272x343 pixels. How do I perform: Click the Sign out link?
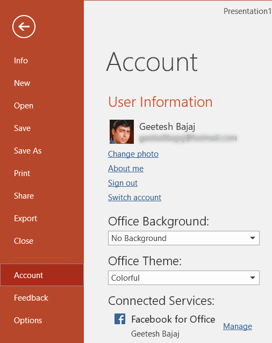[123, 183]
